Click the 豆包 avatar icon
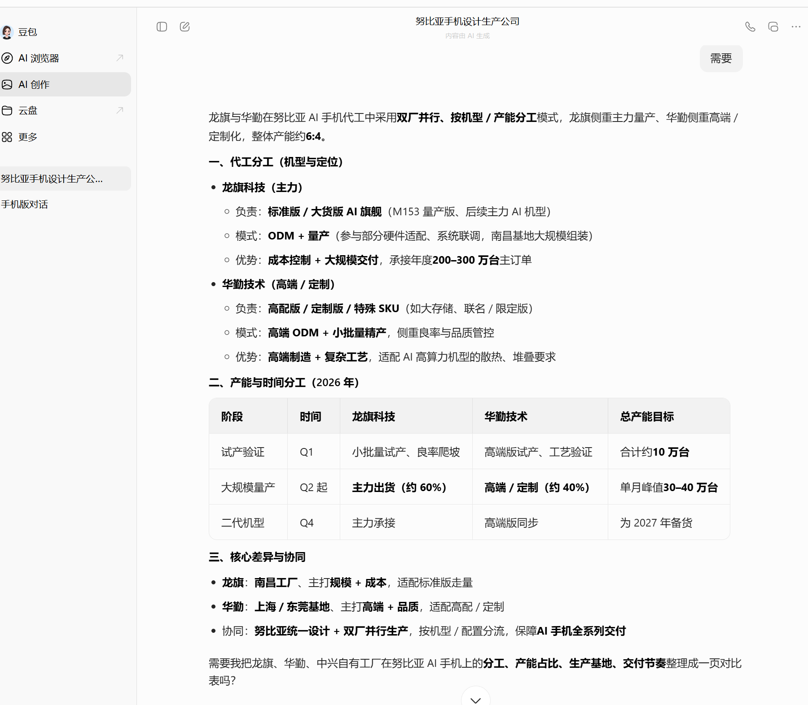 (7, 32)
